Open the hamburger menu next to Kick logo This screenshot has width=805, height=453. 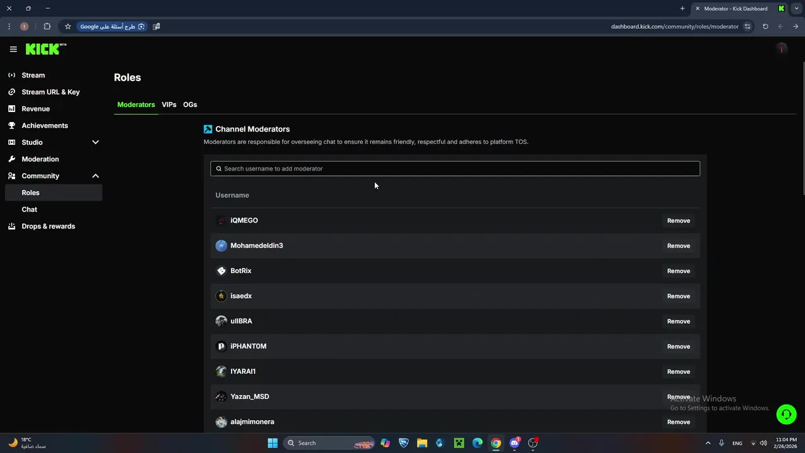pyautogui.click(x=13, y=49)
